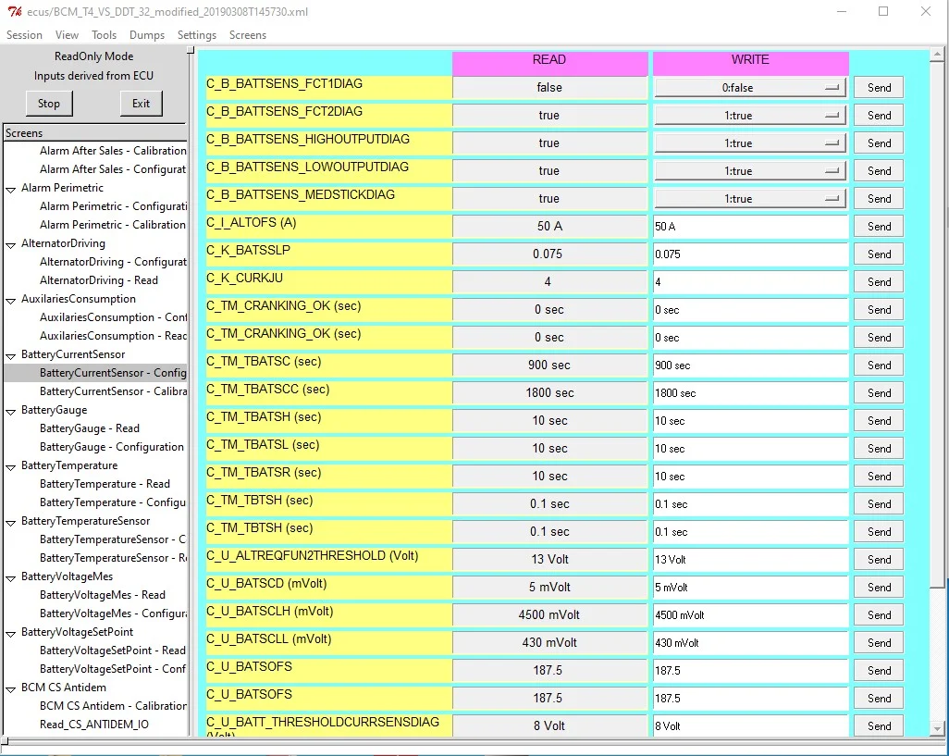The image size is (949, 756).
Task: Open the Settings menu
Action: [x=196, y=35]
